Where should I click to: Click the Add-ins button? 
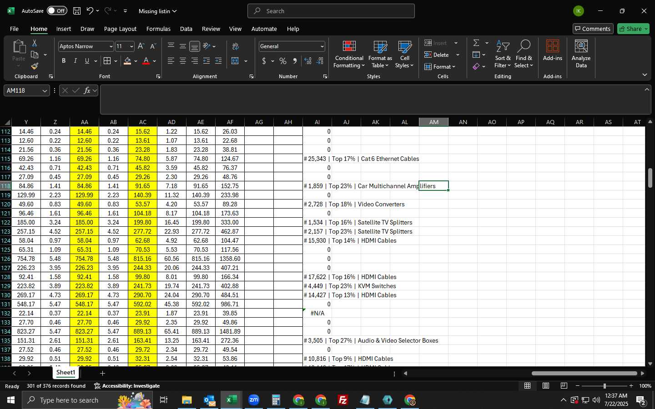(x=553, y=51)
